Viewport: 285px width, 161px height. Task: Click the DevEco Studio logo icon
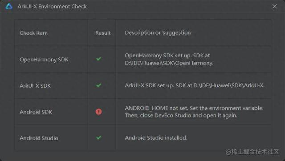coord(9,7)
